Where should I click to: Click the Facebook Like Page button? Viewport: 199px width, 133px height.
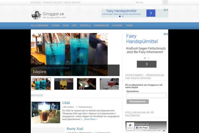tap(142, 128)
